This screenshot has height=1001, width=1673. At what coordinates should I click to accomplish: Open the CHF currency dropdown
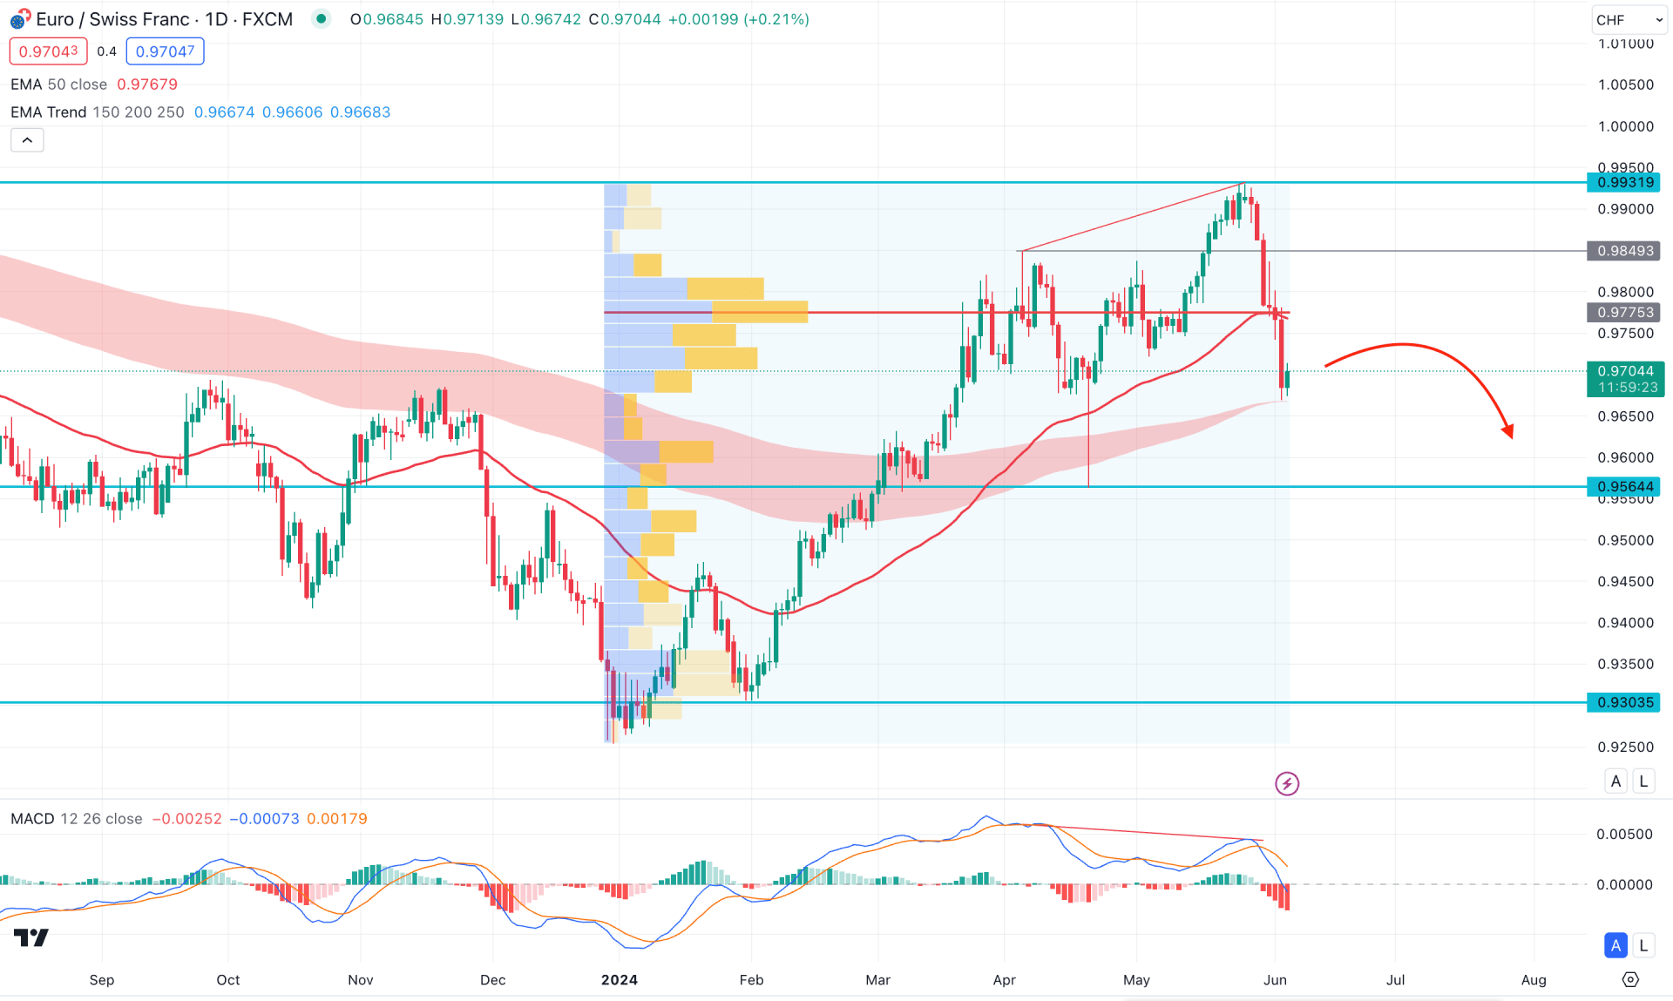1629,19
